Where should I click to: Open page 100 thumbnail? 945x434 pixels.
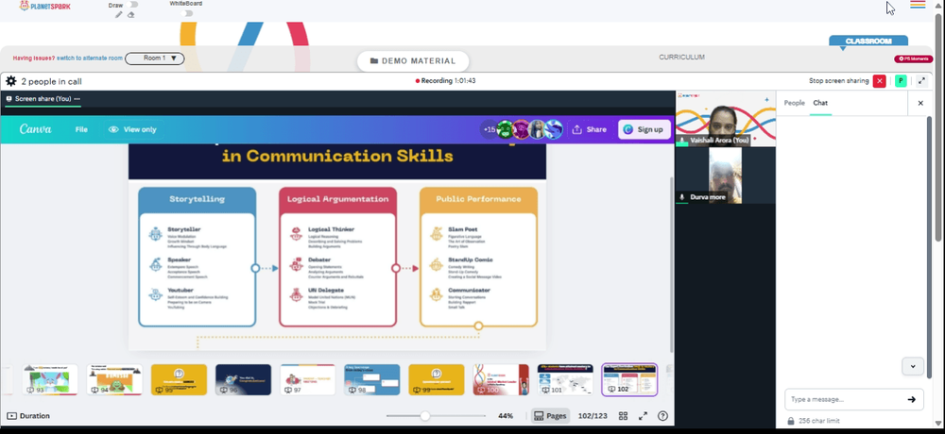pos(501,379)
